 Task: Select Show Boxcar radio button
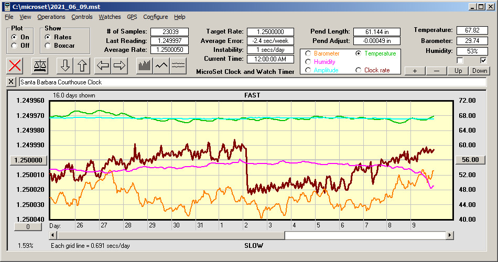[x=48, y=46]
